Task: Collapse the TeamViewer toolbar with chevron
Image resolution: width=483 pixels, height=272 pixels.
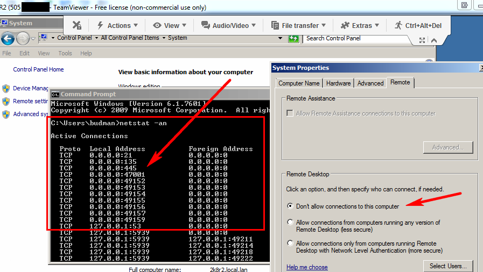Action: coord(434,40)
